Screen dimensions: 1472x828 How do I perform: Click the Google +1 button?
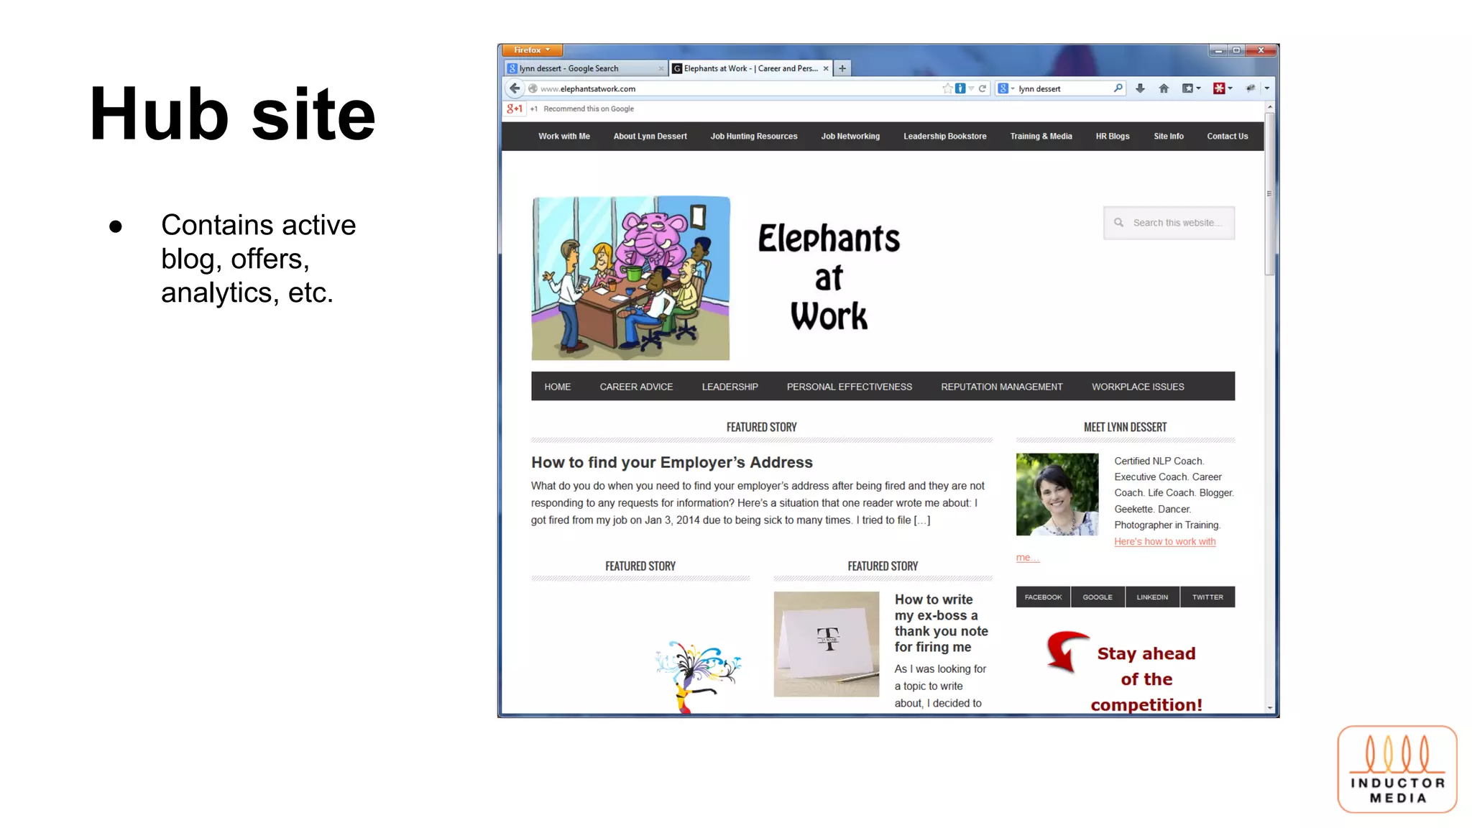coord(515,109)
